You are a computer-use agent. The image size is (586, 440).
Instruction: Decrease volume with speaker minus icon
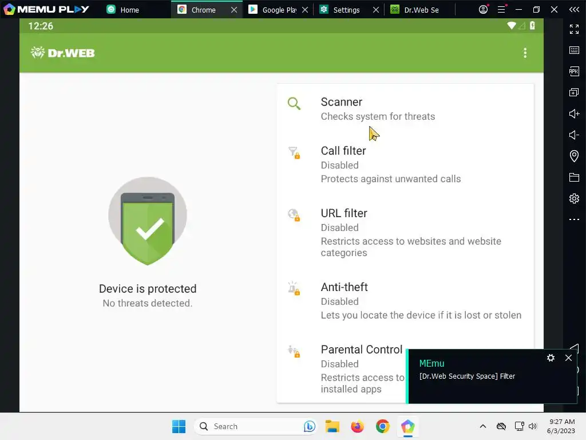[x=574, y=135]
